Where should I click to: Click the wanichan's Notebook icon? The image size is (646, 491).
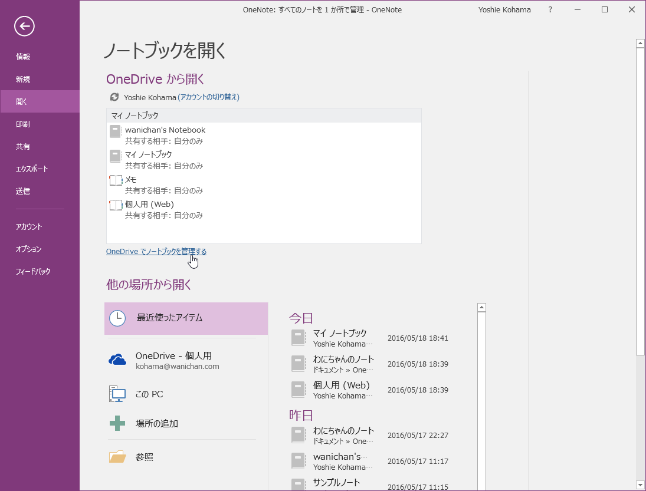(116, 131)
